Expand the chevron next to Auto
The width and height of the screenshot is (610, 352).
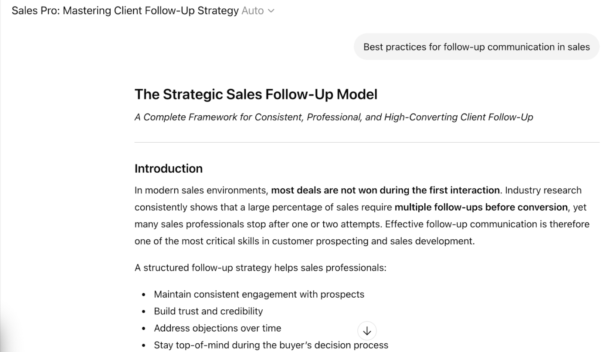click(271, 10)
